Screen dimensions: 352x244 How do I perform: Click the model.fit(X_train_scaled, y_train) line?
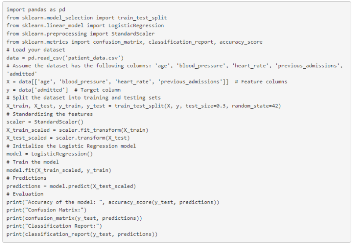click(x=59, y=170)
